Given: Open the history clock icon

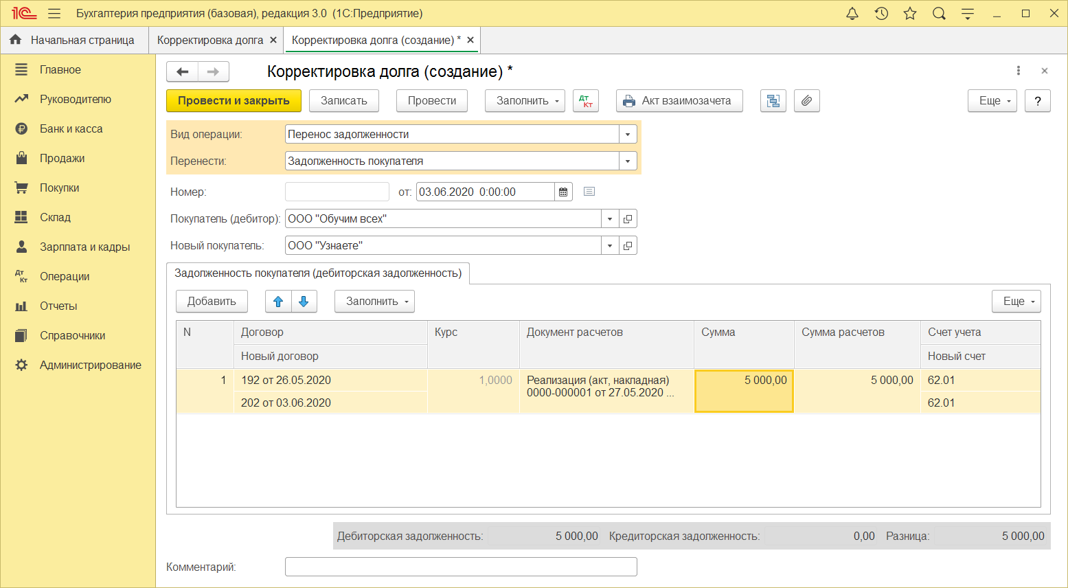Looking at the screenshot, I should [x=881, y=14].
